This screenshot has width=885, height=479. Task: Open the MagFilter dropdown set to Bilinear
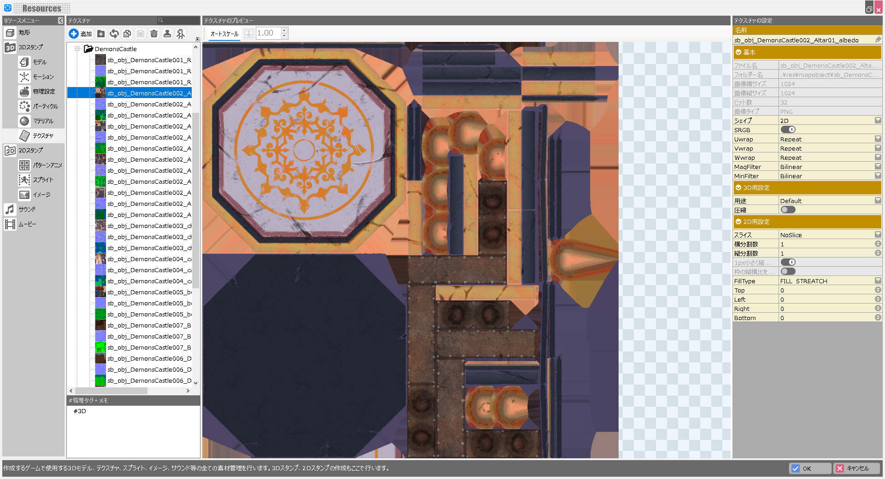(x=878, y=167)
